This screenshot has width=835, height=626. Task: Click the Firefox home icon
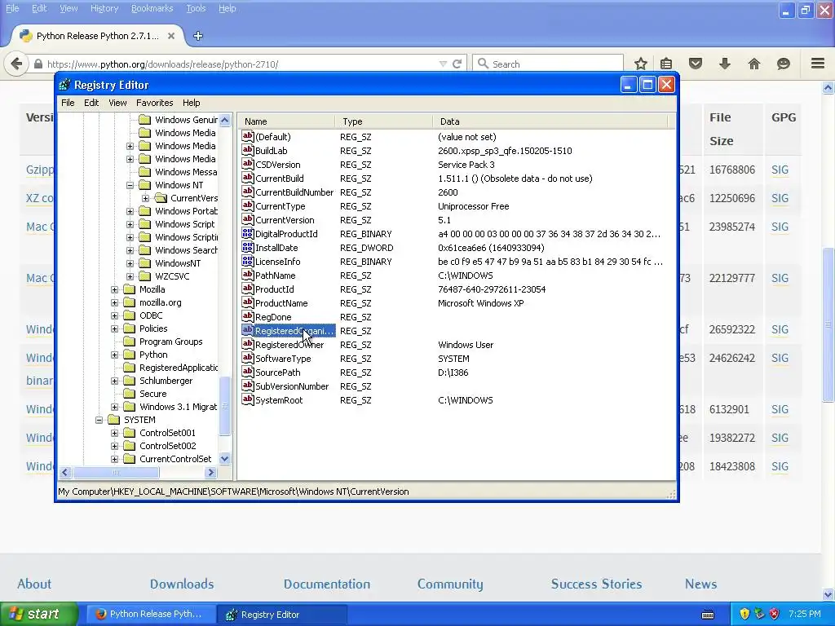754,64
